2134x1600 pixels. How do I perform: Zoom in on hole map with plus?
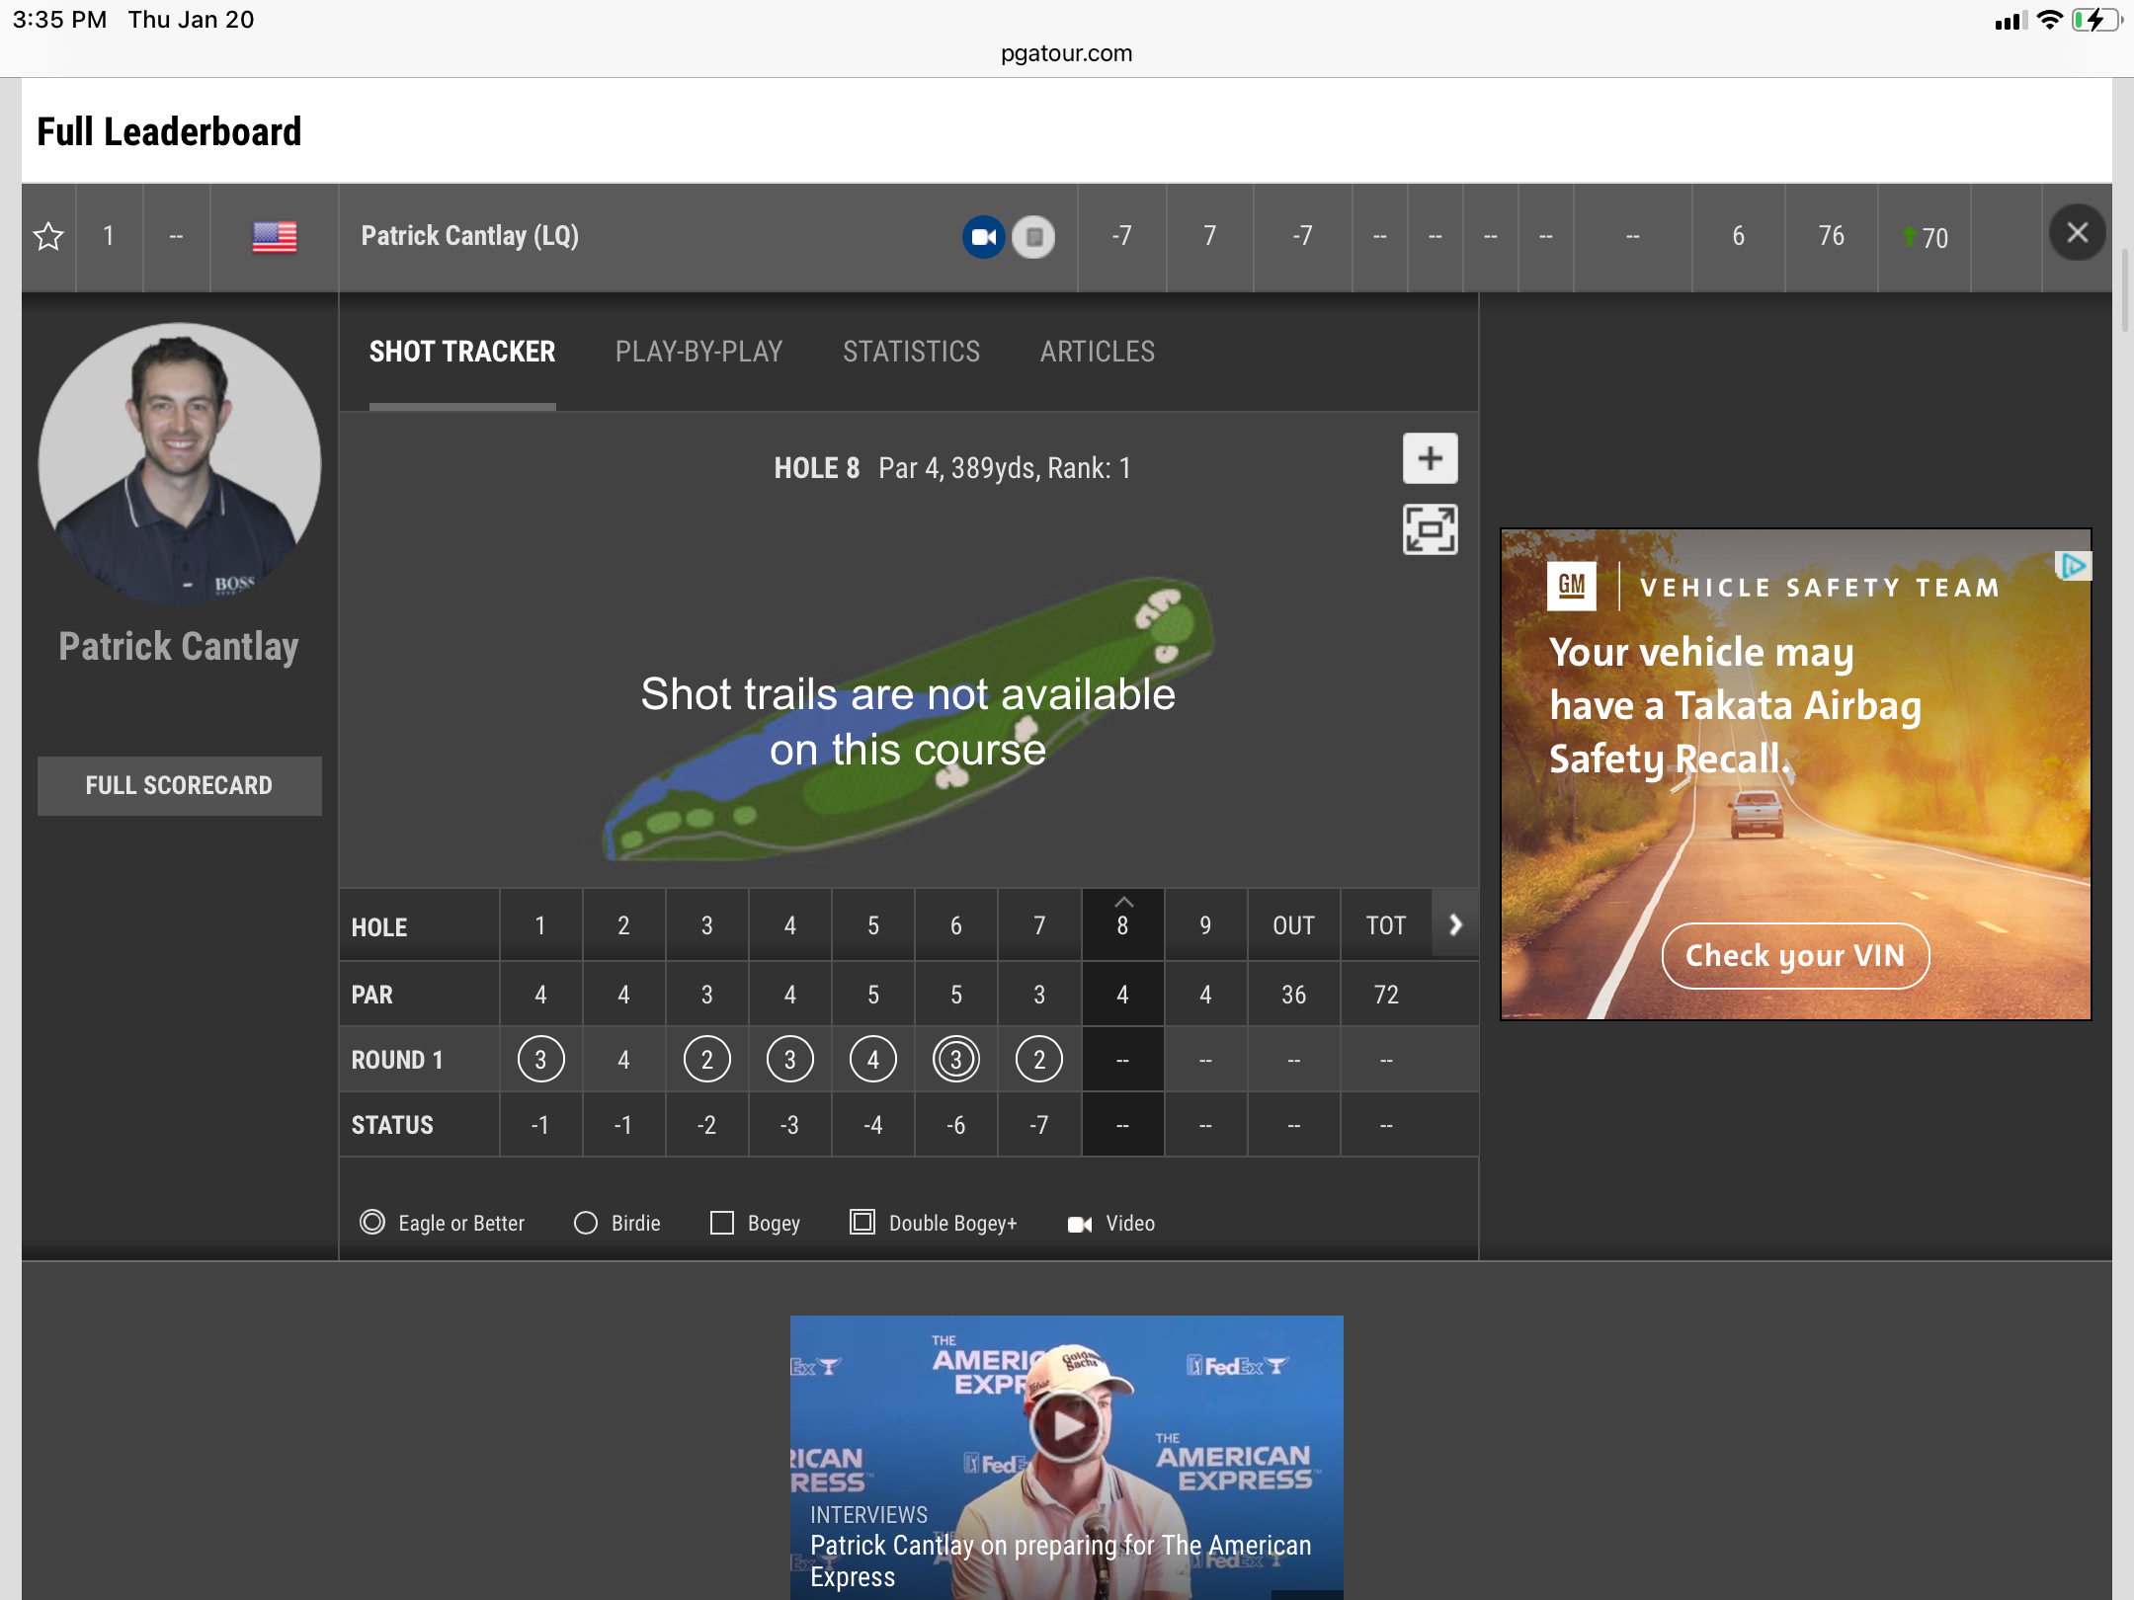(1430, 458)
